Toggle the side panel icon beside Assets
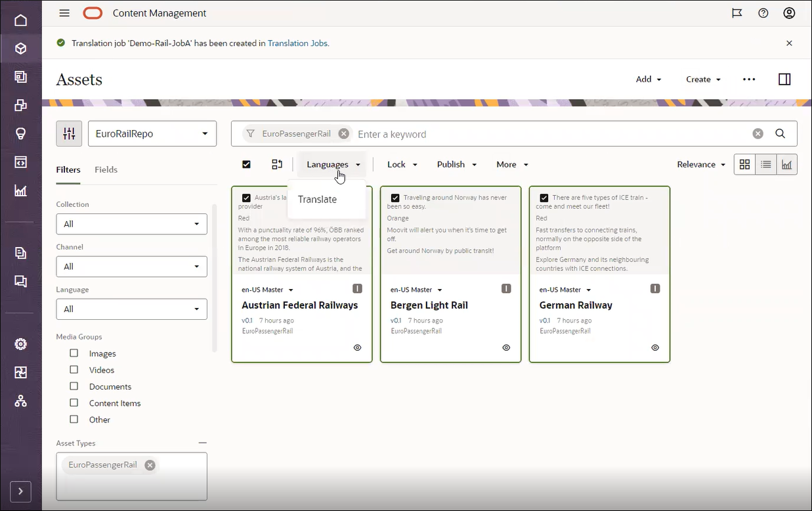 click(x=784, y=79)
